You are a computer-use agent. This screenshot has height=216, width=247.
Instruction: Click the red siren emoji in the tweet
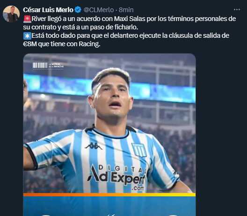click(27, 19)
